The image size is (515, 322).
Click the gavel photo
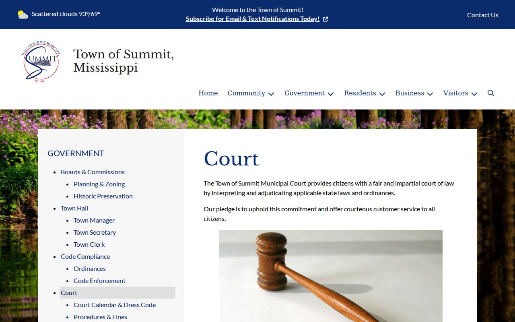(331, 276)
